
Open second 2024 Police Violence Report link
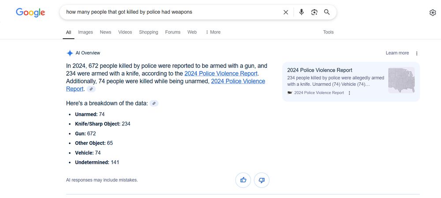pyautogui.click(x=166, y=85)
